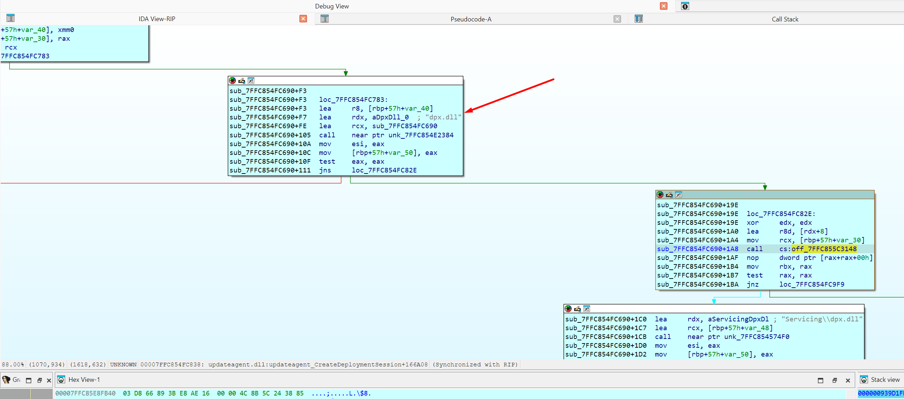Click the Graph overview panel icon

point(6,380)
